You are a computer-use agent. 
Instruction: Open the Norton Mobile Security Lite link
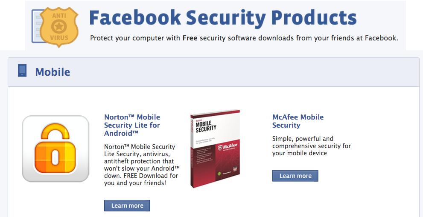[x=132, y=125]
